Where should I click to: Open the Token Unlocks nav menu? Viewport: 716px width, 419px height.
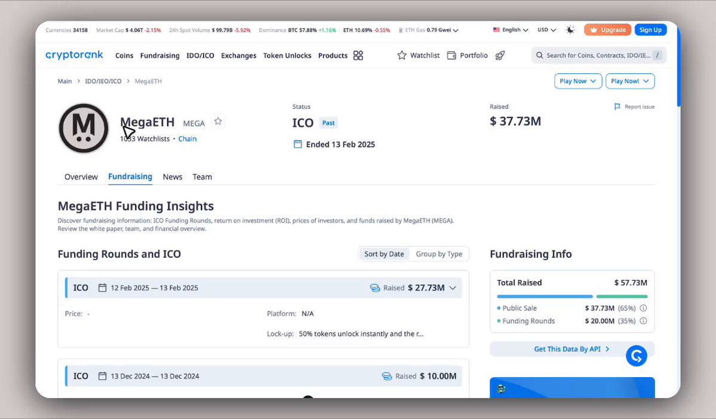(287, 56)
